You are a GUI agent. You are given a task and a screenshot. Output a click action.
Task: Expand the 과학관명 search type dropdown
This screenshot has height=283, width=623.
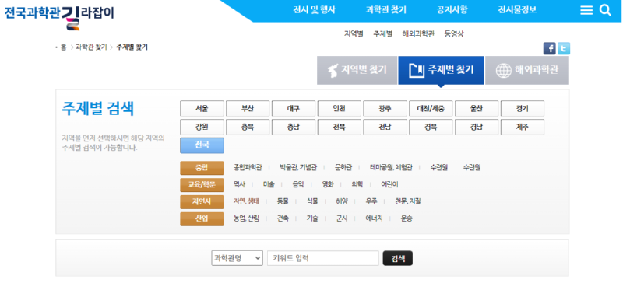238,258
